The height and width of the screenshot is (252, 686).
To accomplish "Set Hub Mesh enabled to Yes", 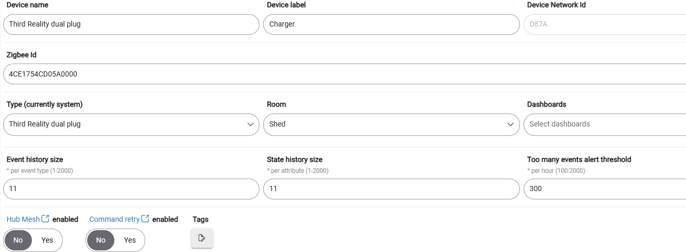I will pos(48,240).
